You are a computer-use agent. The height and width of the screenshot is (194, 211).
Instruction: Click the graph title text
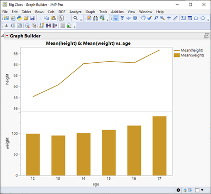tap(88, 43)
